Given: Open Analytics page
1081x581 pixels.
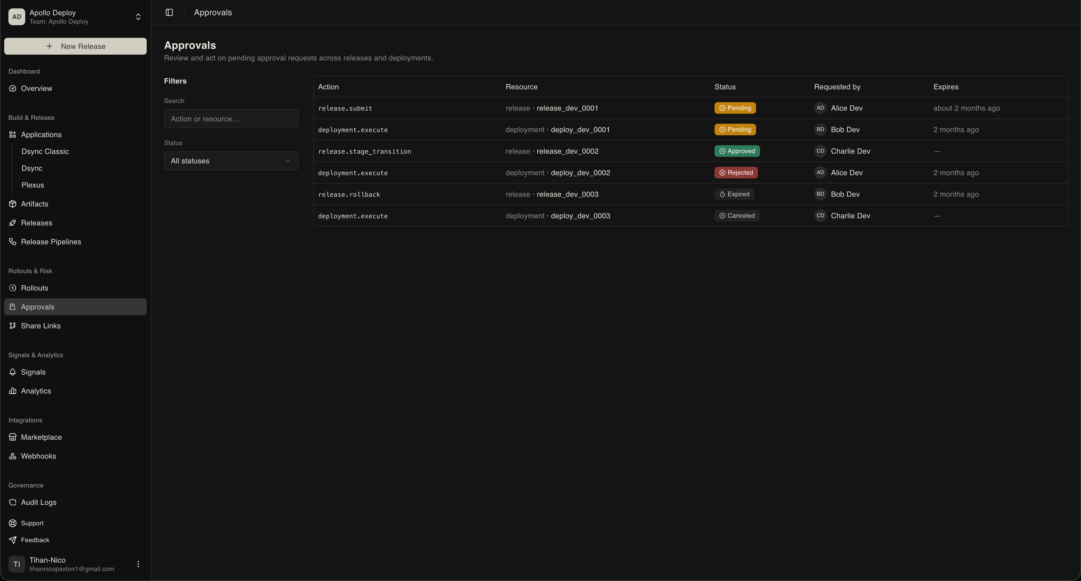Looking at the screenshot, I should (x=75, y=391).
